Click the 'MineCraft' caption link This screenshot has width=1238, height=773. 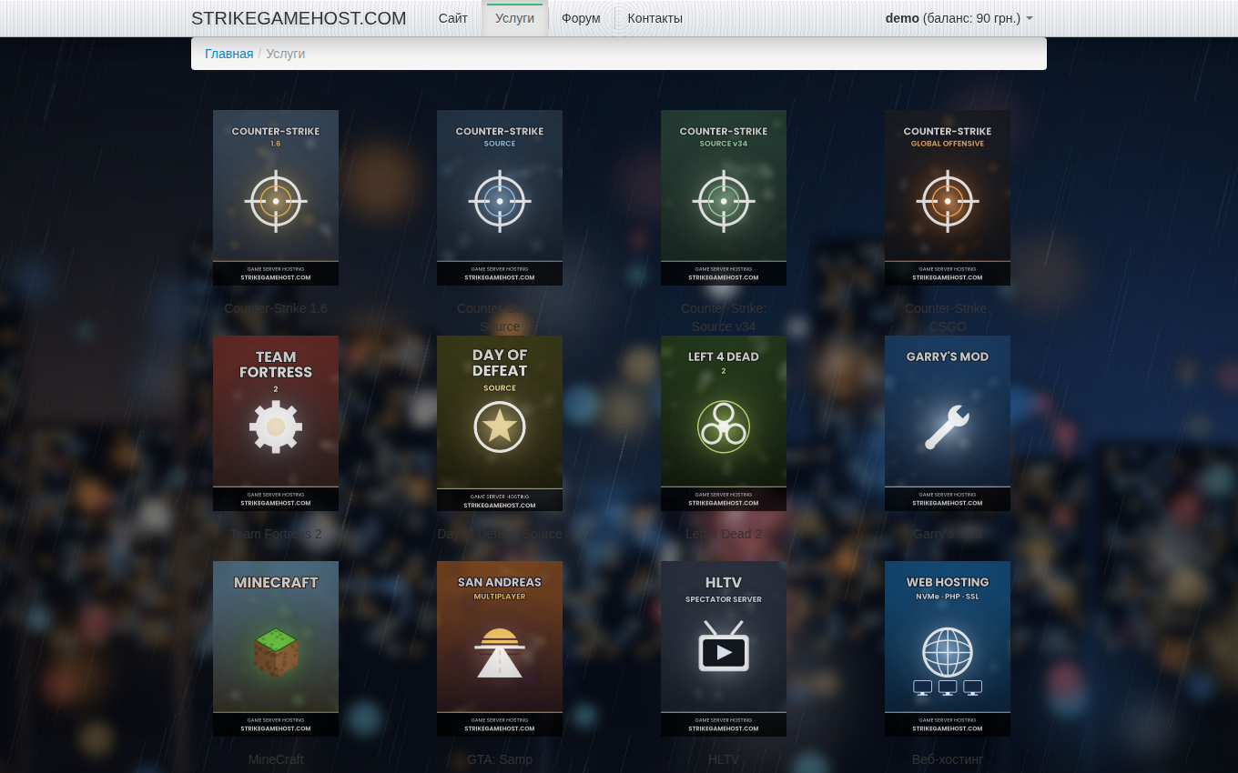click(276, 759)
